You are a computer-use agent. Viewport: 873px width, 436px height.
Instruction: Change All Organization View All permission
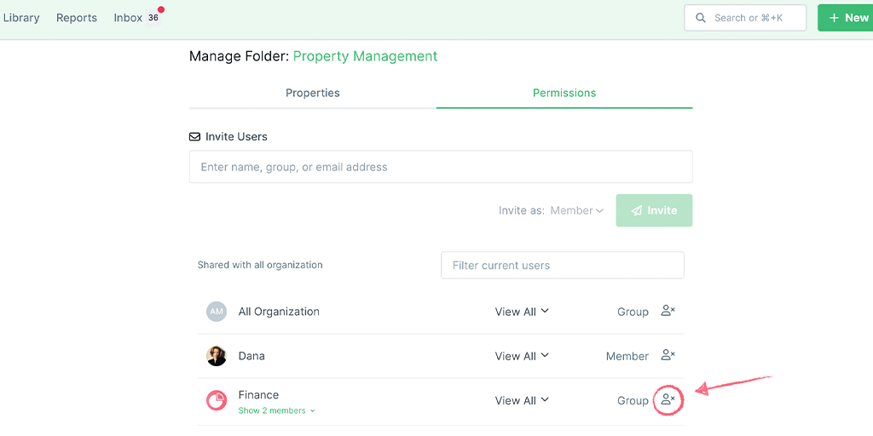coord(522,312)
